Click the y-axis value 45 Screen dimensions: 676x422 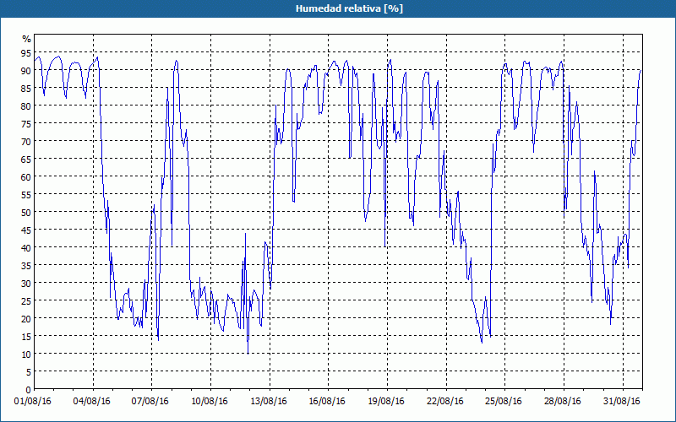point(26,230)
